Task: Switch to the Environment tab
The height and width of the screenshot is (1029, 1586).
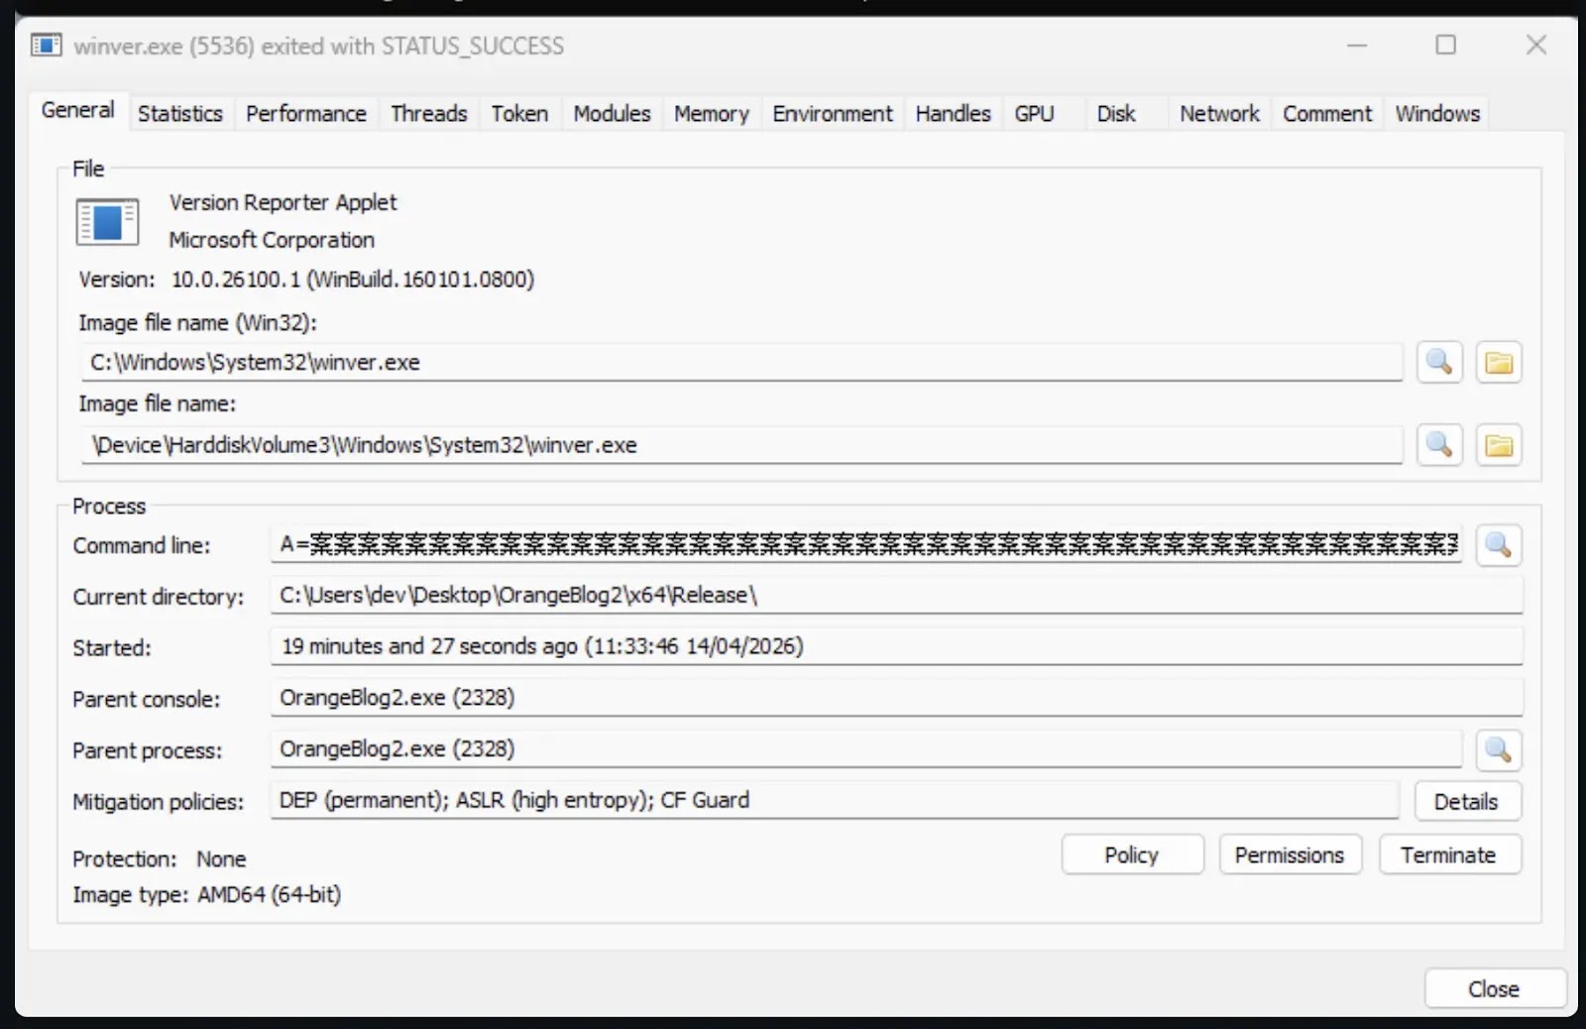Action: point(833,114)
